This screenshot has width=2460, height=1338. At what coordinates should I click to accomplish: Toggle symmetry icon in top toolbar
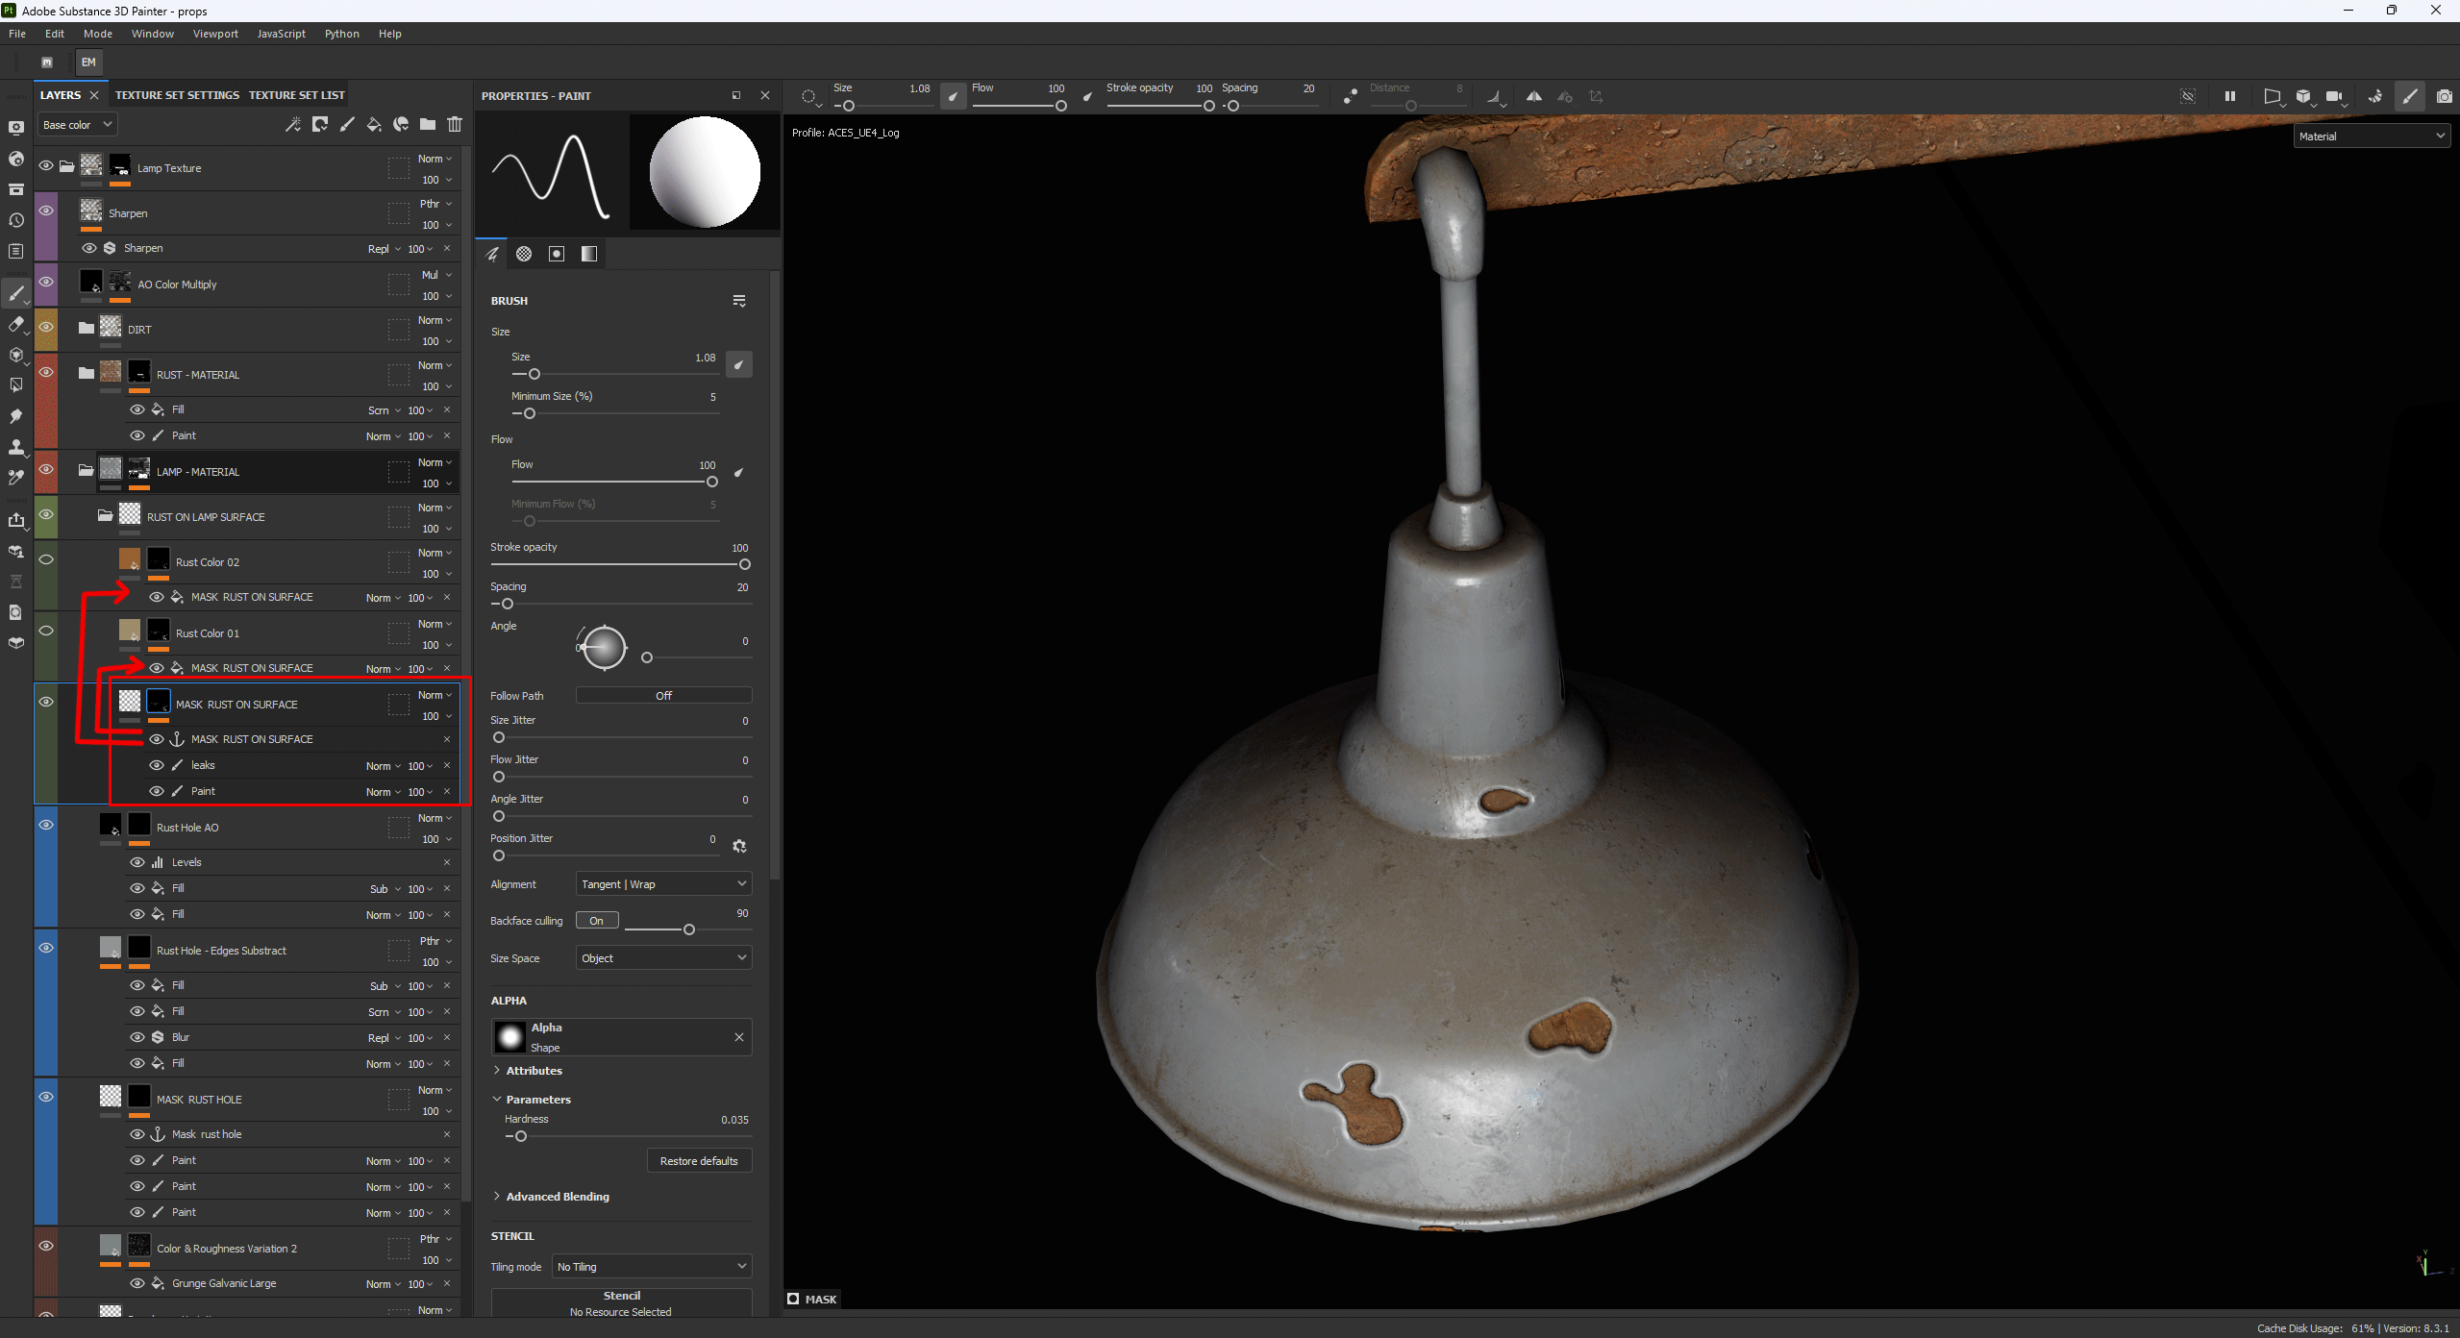point(1533,96)
